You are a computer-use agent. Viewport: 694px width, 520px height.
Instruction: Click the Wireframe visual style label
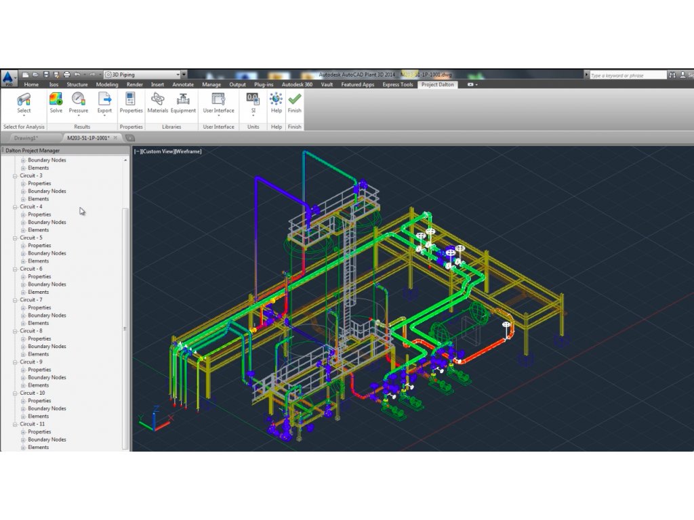pos(188,152)
